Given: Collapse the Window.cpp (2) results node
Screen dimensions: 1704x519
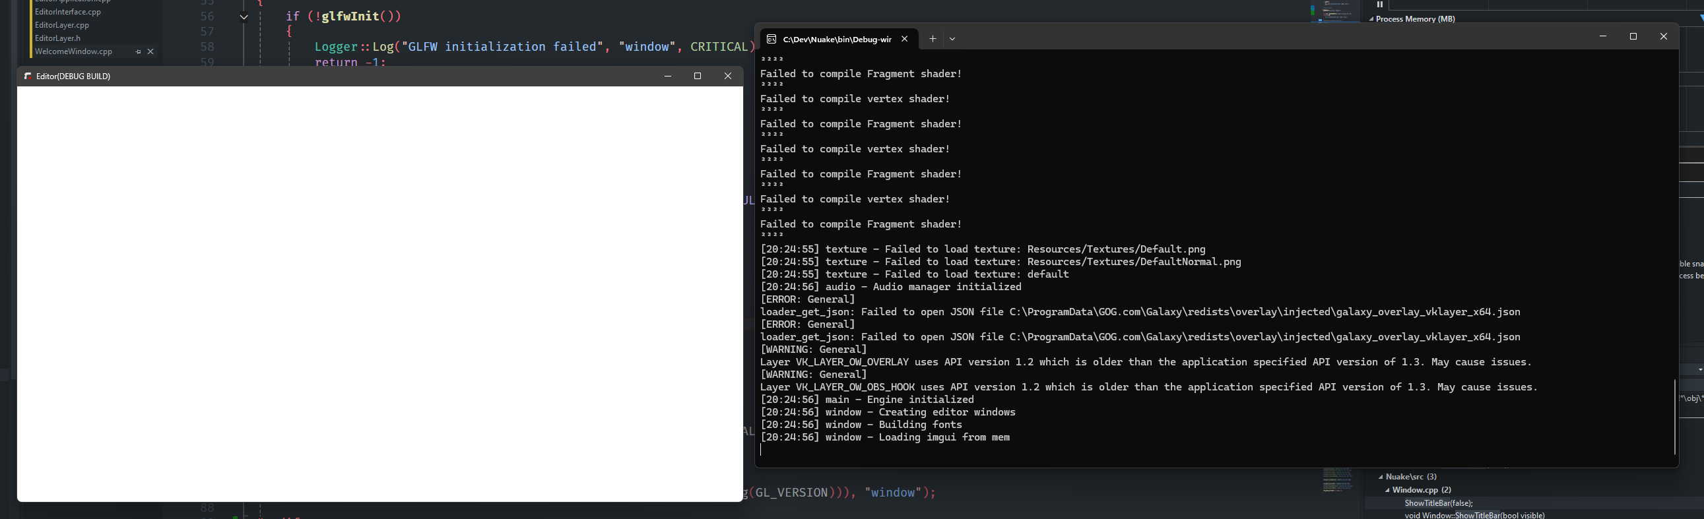Looking at the screenshot, I should [x=1387, y=490].
